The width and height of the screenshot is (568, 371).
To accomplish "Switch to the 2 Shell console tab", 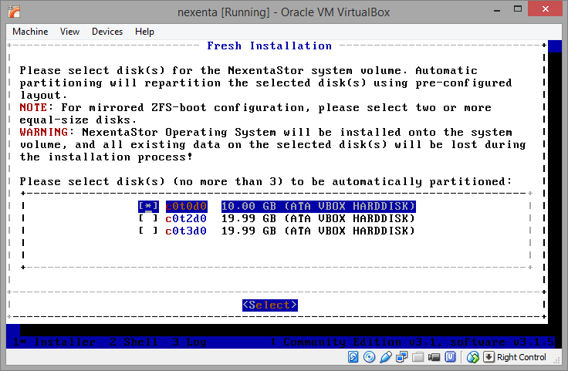I will 134,342.
